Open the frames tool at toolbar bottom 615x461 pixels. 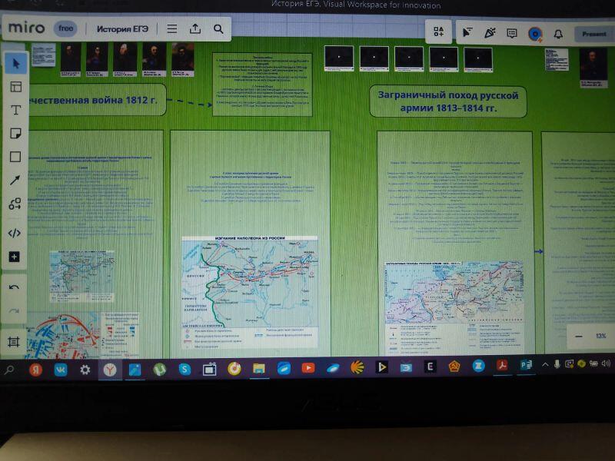[x=14, y=342]
